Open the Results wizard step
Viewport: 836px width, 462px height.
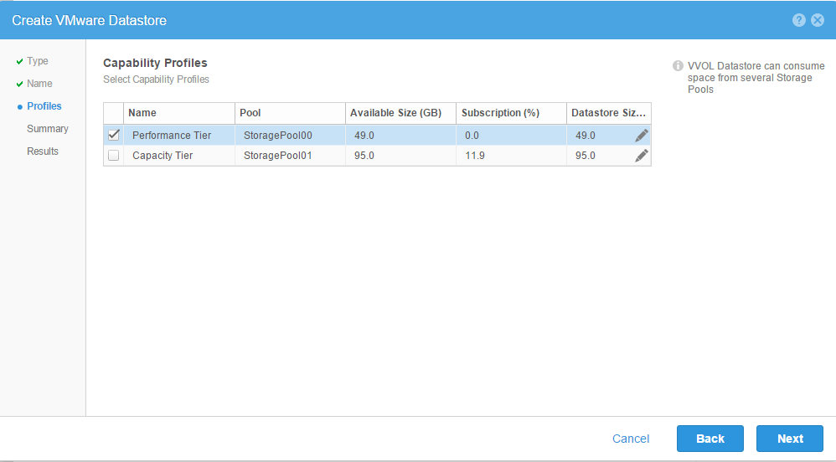pos(43,151)
